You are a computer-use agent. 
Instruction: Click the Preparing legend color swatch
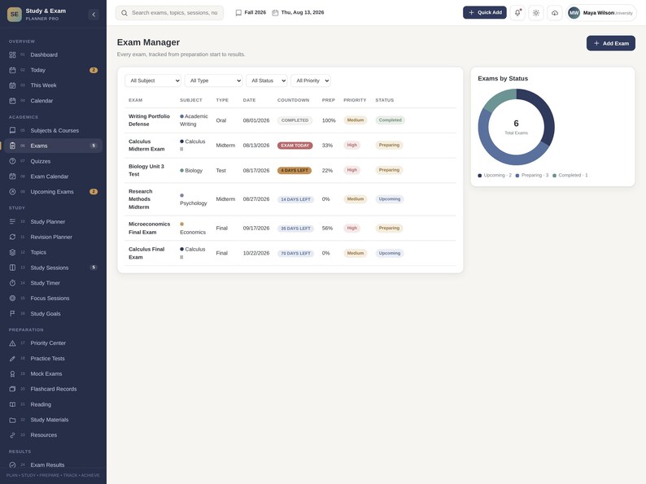(517, 176)
